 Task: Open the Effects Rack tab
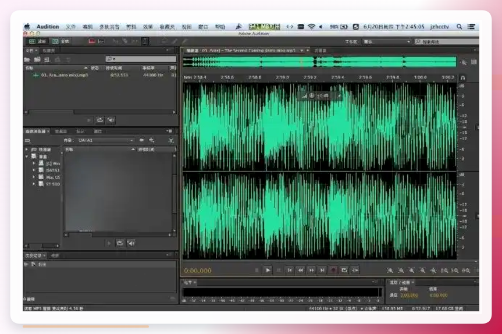pos(60,132)
